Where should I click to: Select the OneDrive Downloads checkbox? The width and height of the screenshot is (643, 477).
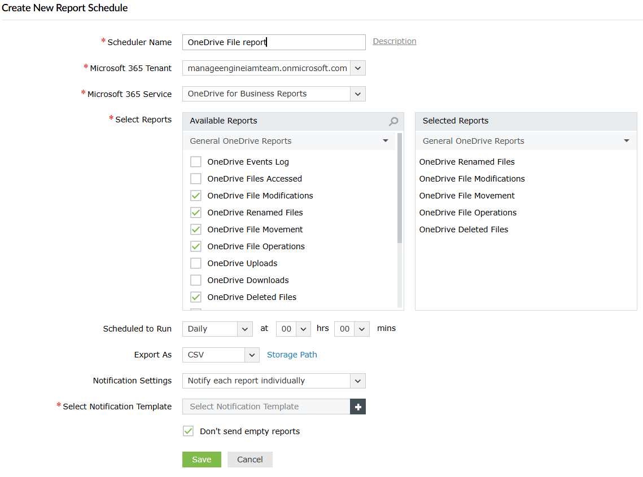(x=196, y=280)
